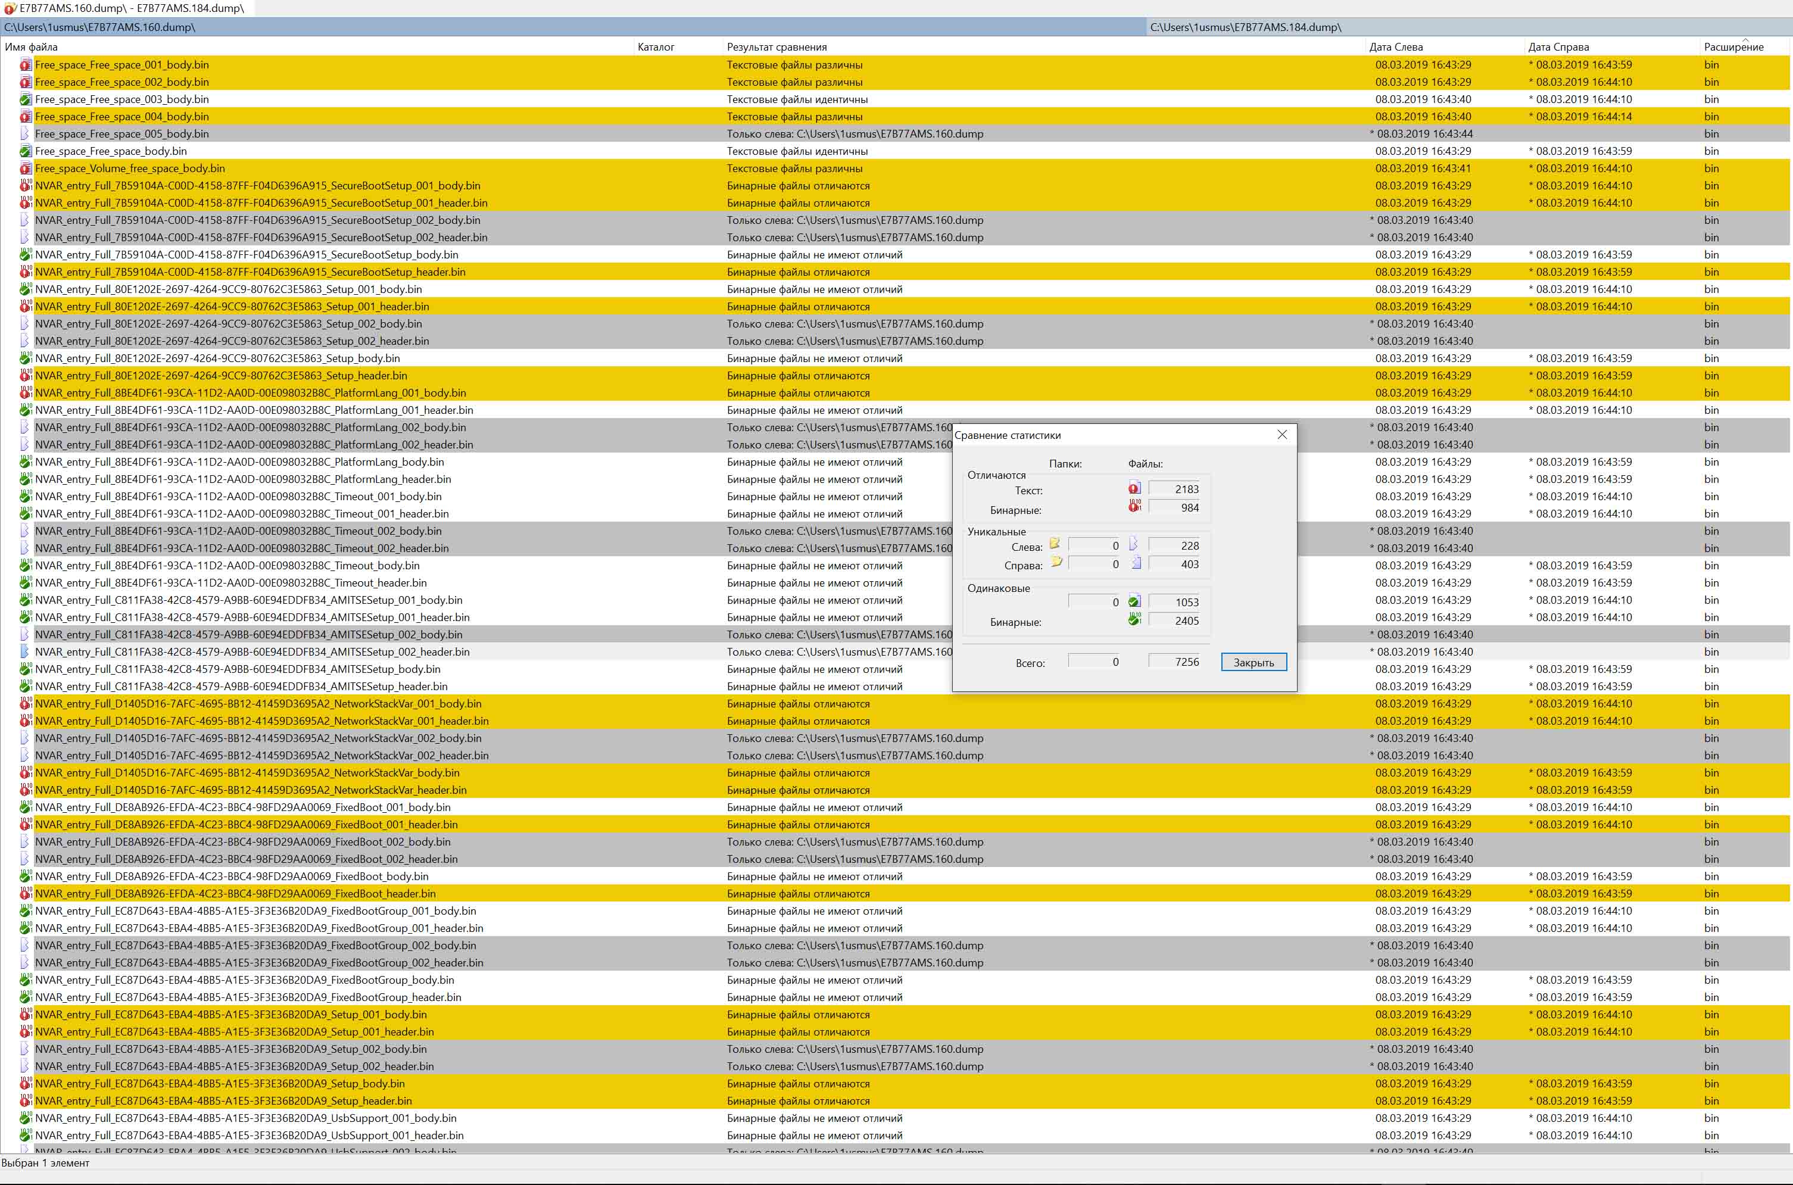Click the icon of Free_space_Volume_free_space_body.bin
The image size is (1793, 1185).
26,169
